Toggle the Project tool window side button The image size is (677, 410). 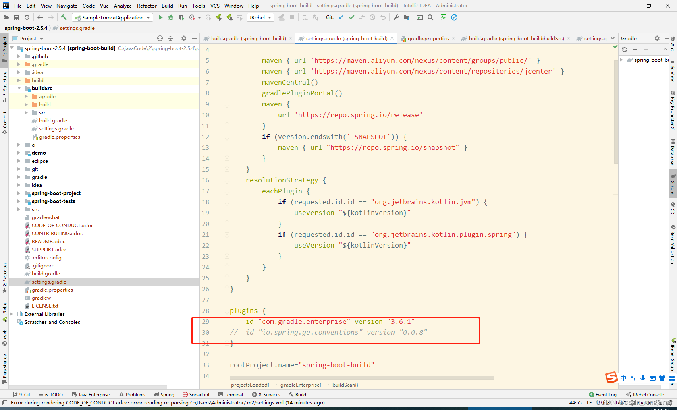pos(4,50)
